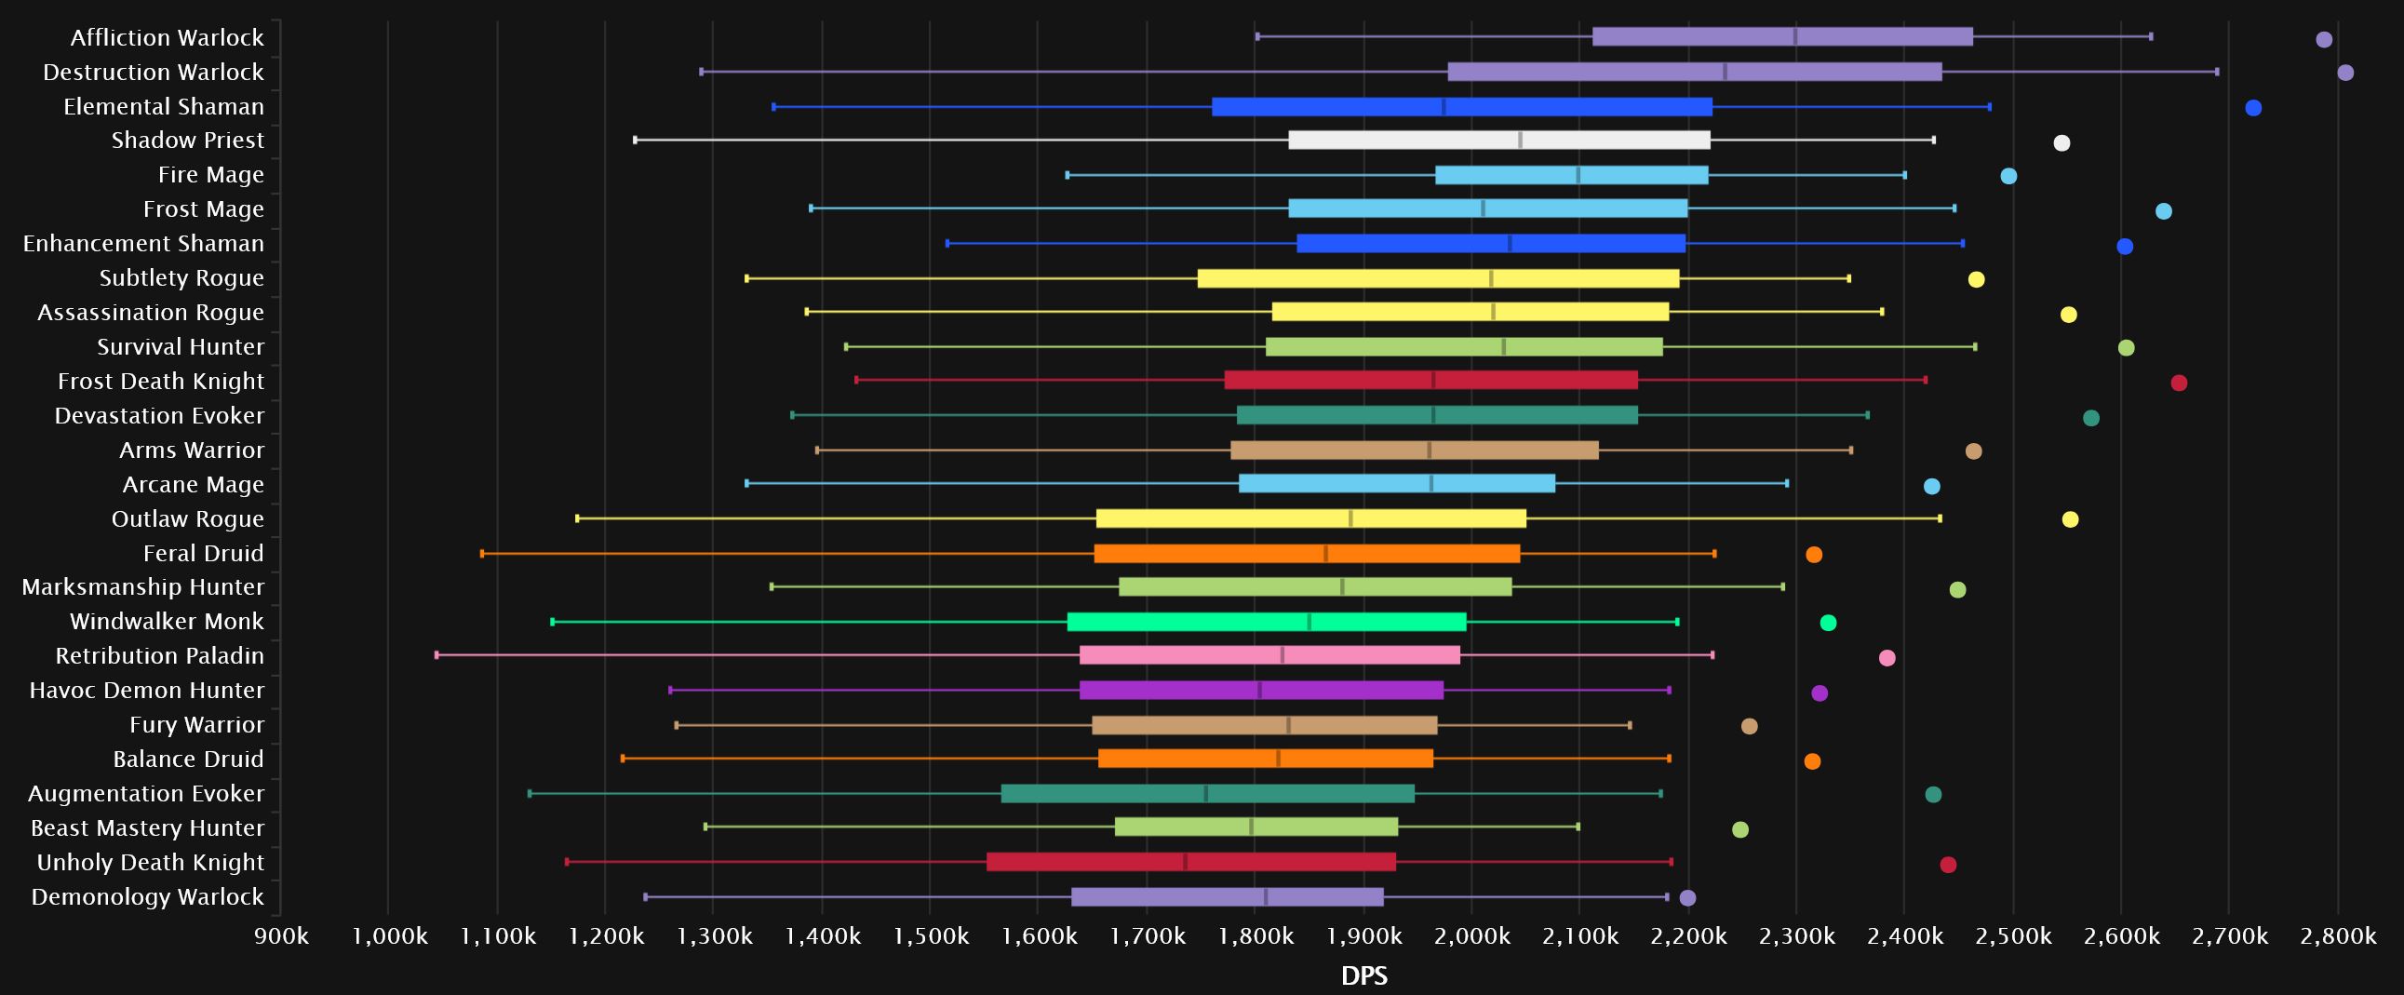Image resolution: width=2404 pixels, height=995 pixels.
Task: Click the Subtlety Rogue yellow outlier dot
Action: (x=1976, y=280)
